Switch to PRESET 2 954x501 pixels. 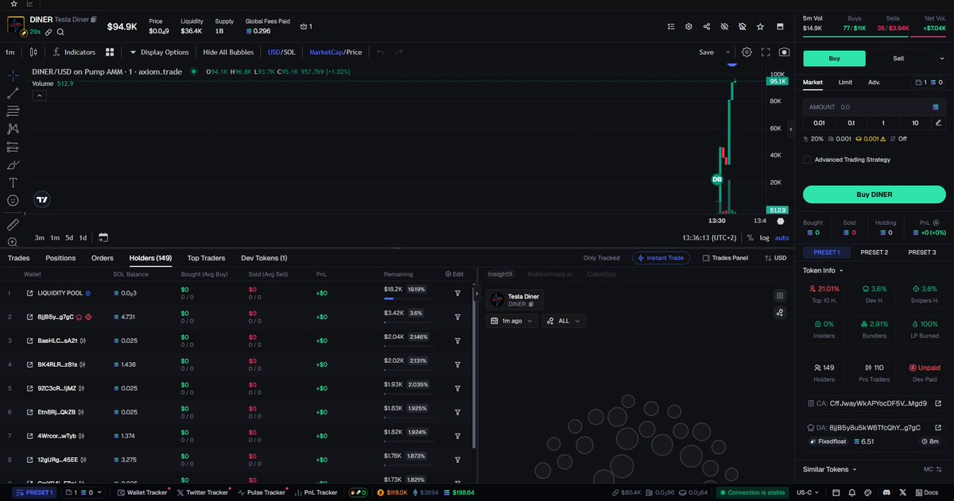point(874,252)
